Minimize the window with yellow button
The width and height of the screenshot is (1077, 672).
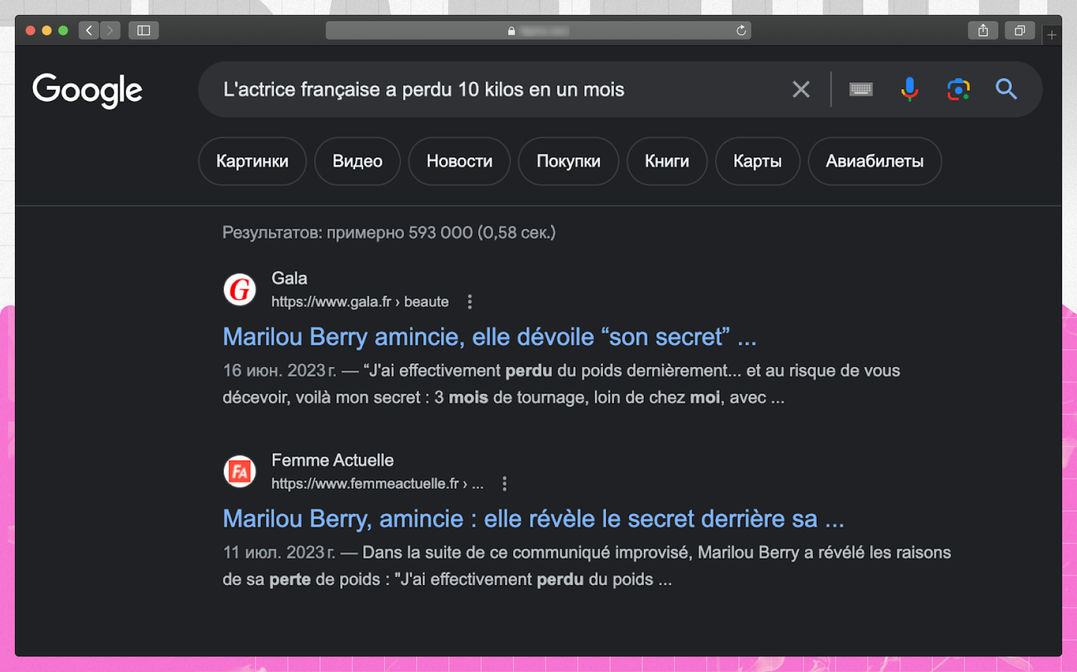pos(46,30)
